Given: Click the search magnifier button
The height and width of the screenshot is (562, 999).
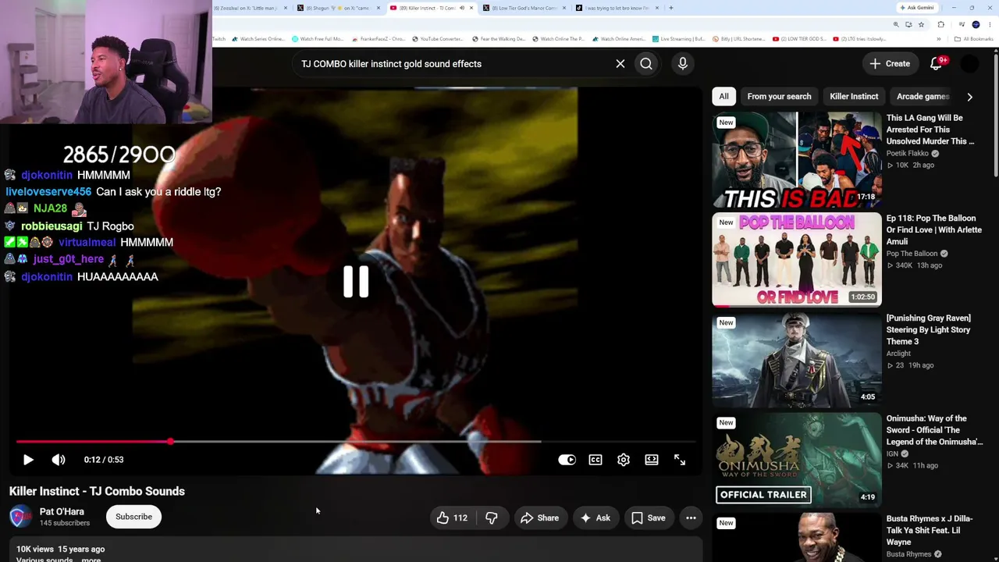Looking at the screenshot, I should pyautogui.click(x=646, y=64).
